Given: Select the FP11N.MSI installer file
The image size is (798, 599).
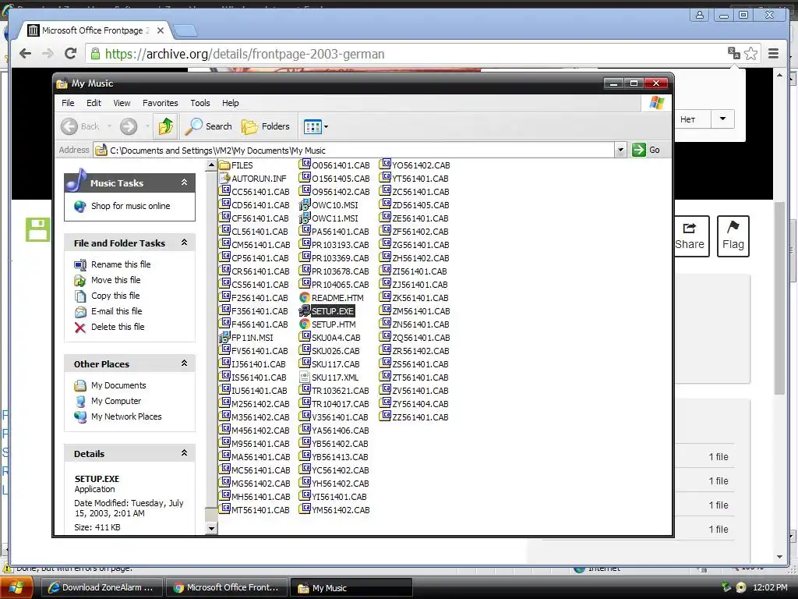Looking at the screenshot, I should click(x=246, y=338).
